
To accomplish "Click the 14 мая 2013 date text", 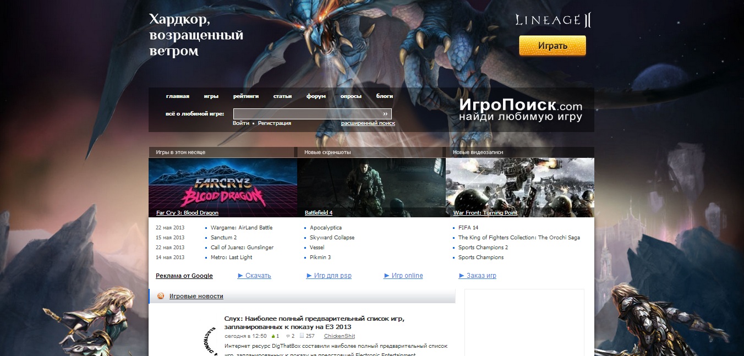I will (x=170, y=258).
